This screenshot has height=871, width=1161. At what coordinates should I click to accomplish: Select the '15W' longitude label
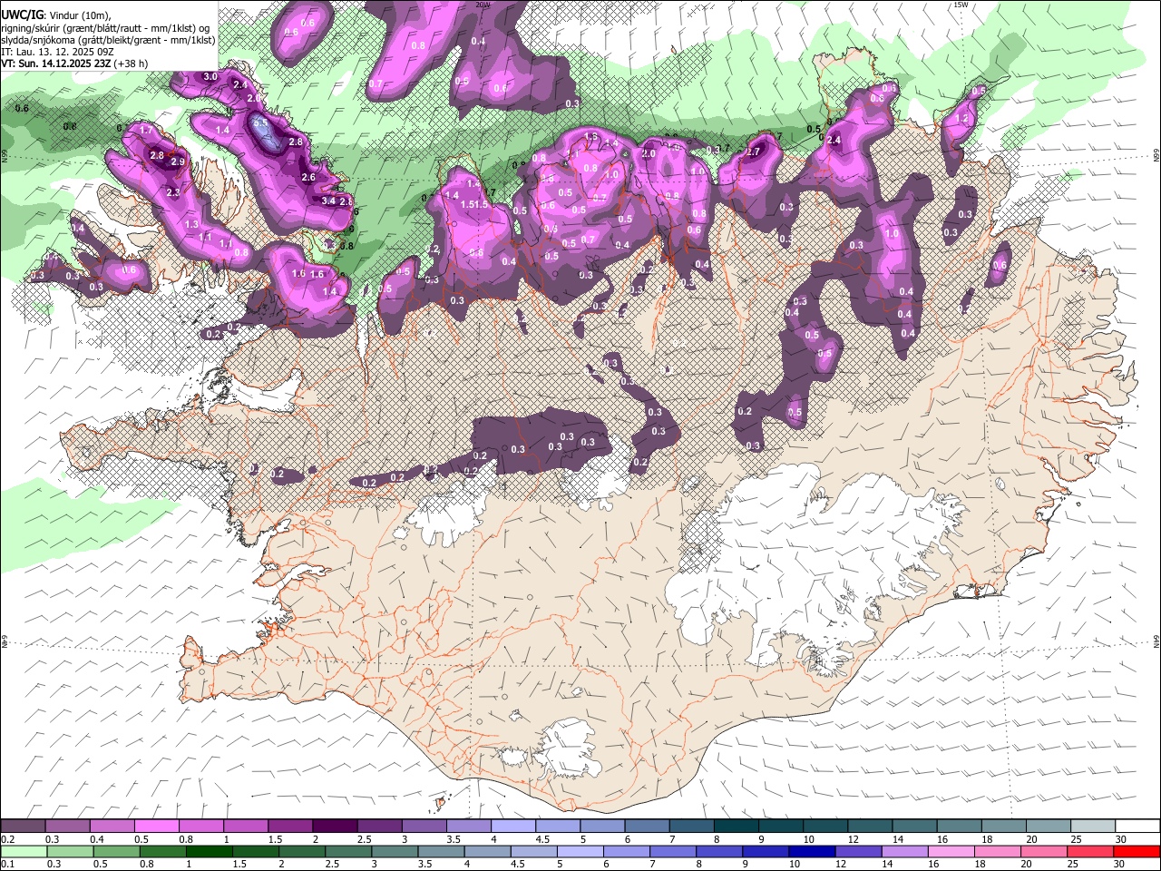(961, 5)
